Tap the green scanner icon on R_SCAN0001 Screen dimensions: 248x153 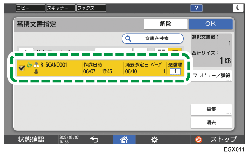[29, 65]
